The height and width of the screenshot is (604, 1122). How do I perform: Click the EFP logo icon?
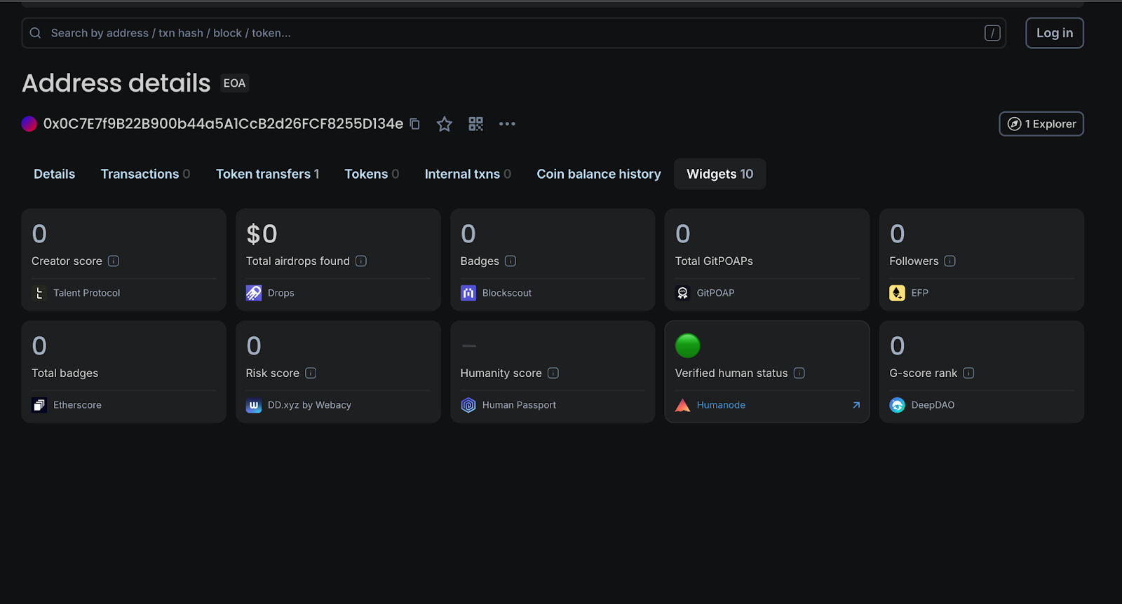pyautogui.click(x=898, y=293)
